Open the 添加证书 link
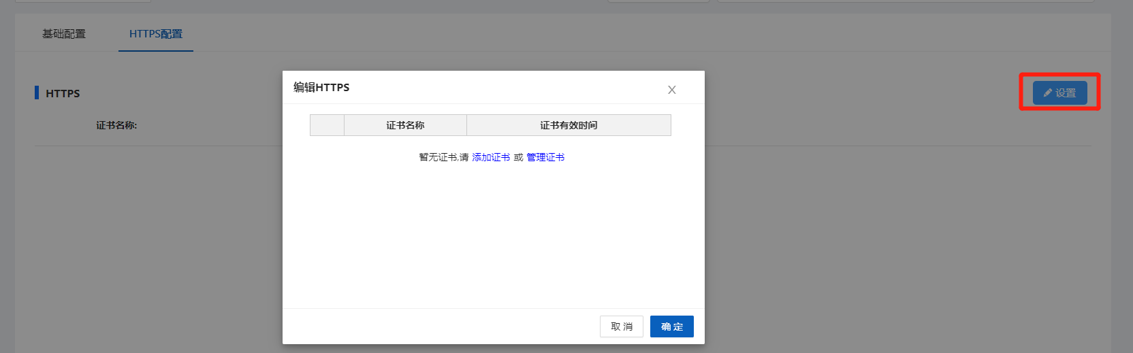Viewport: 1133px width, 353px height. coord(491,157)
